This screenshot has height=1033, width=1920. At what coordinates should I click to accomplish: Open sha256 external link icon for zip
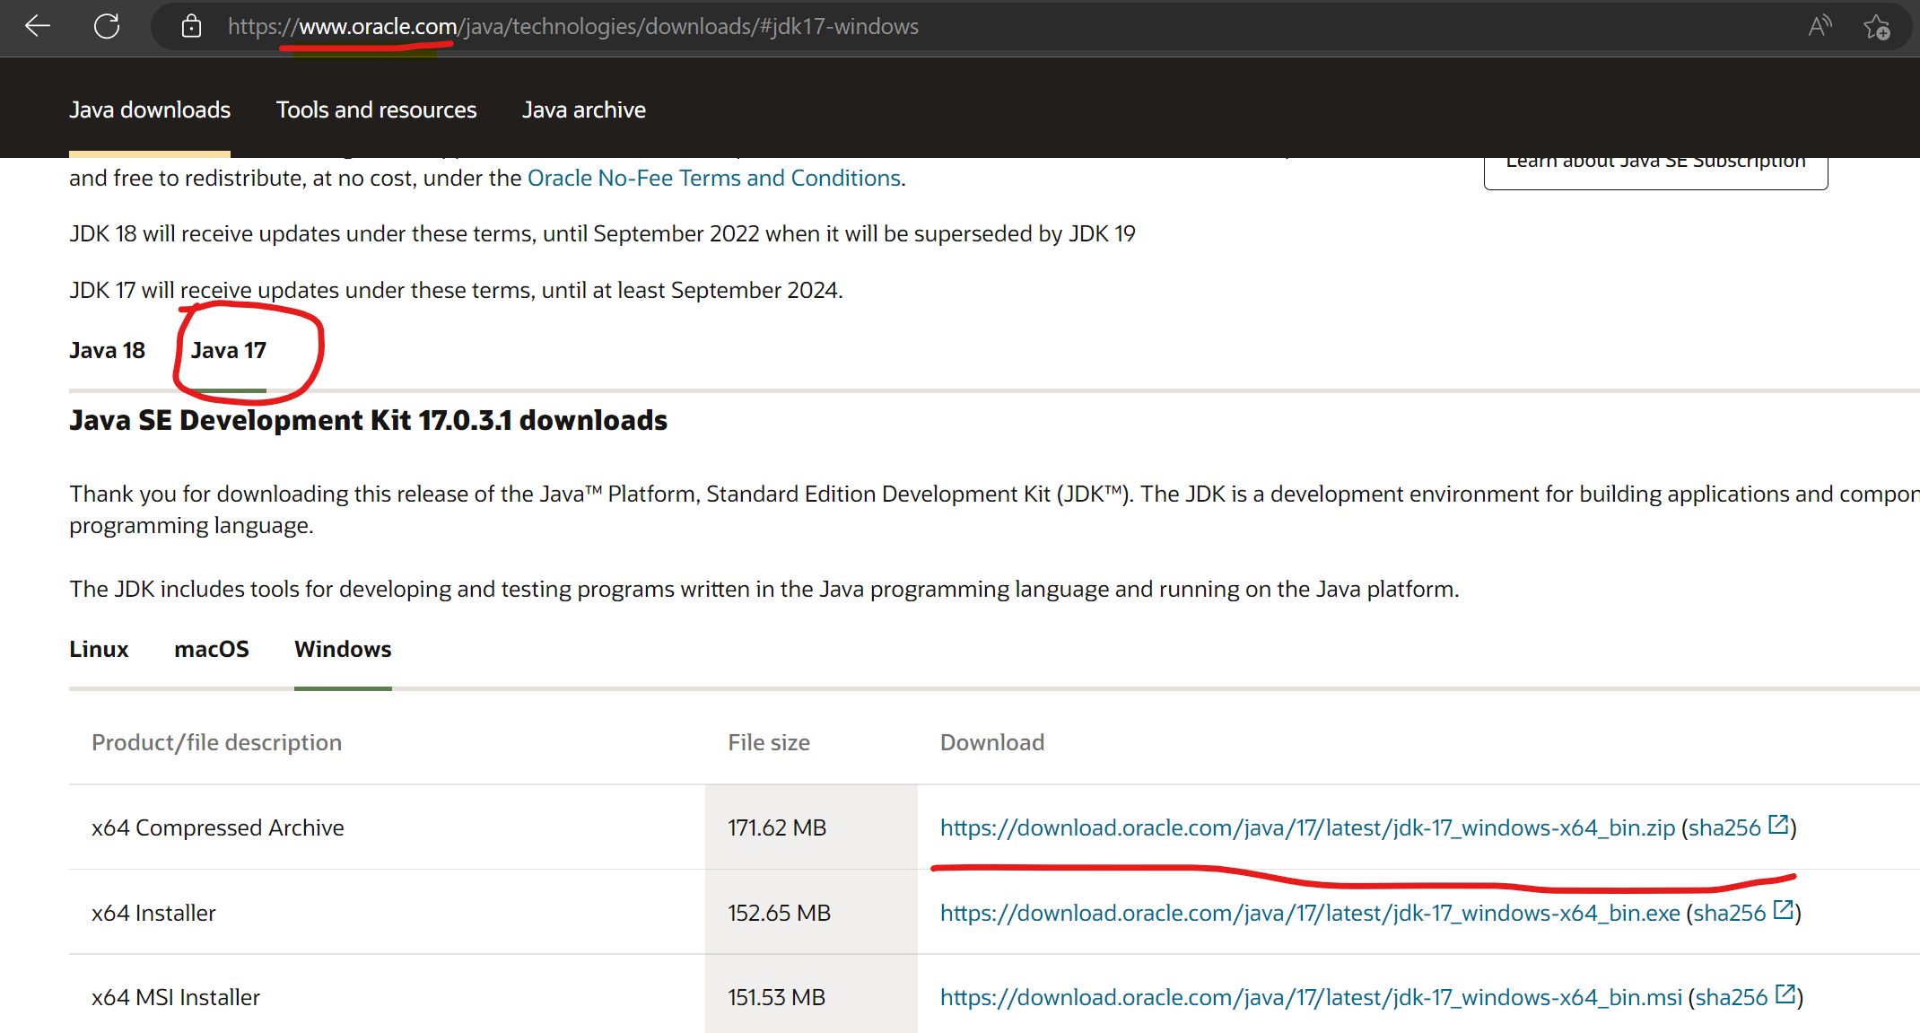point(1777,825)
